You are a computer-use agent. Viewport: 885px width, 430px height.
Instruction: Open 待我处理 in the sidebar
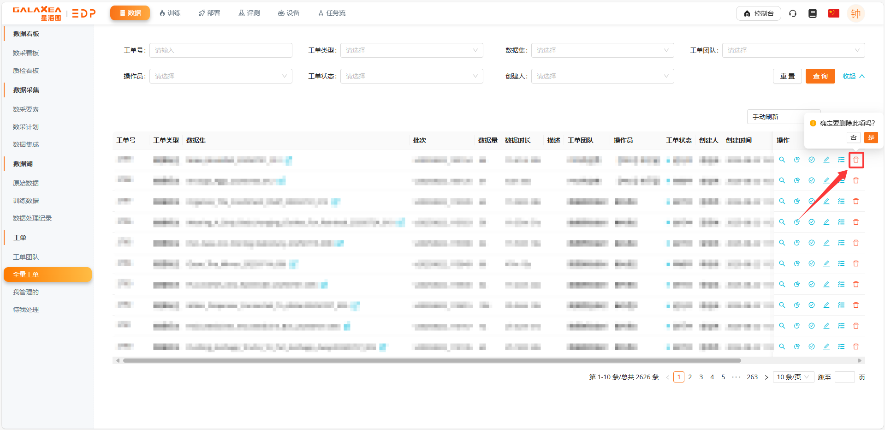[26, 310]
